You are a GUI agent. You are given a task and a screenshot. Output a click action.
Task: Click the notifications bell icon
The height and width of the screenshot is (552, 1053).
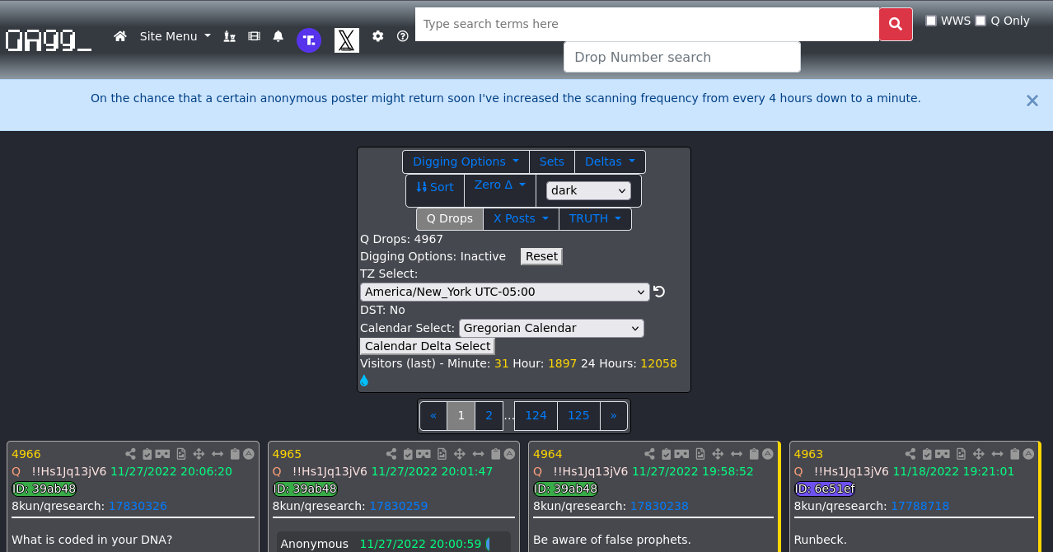pyautogui.click(x=278, y=36)
